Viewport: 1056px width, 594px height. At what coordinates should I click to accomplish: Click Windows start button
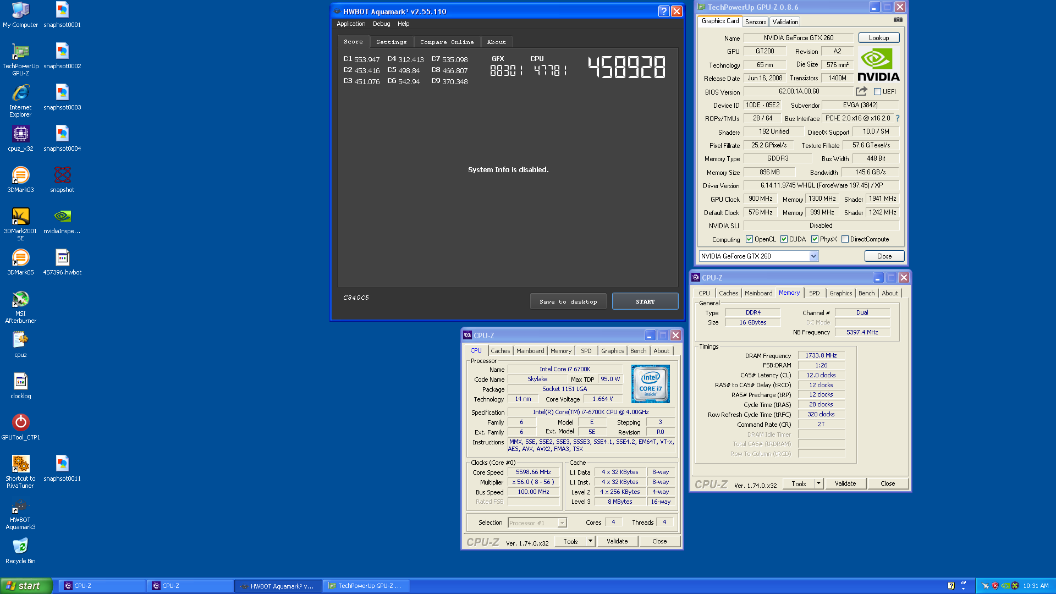coord(26,586)
